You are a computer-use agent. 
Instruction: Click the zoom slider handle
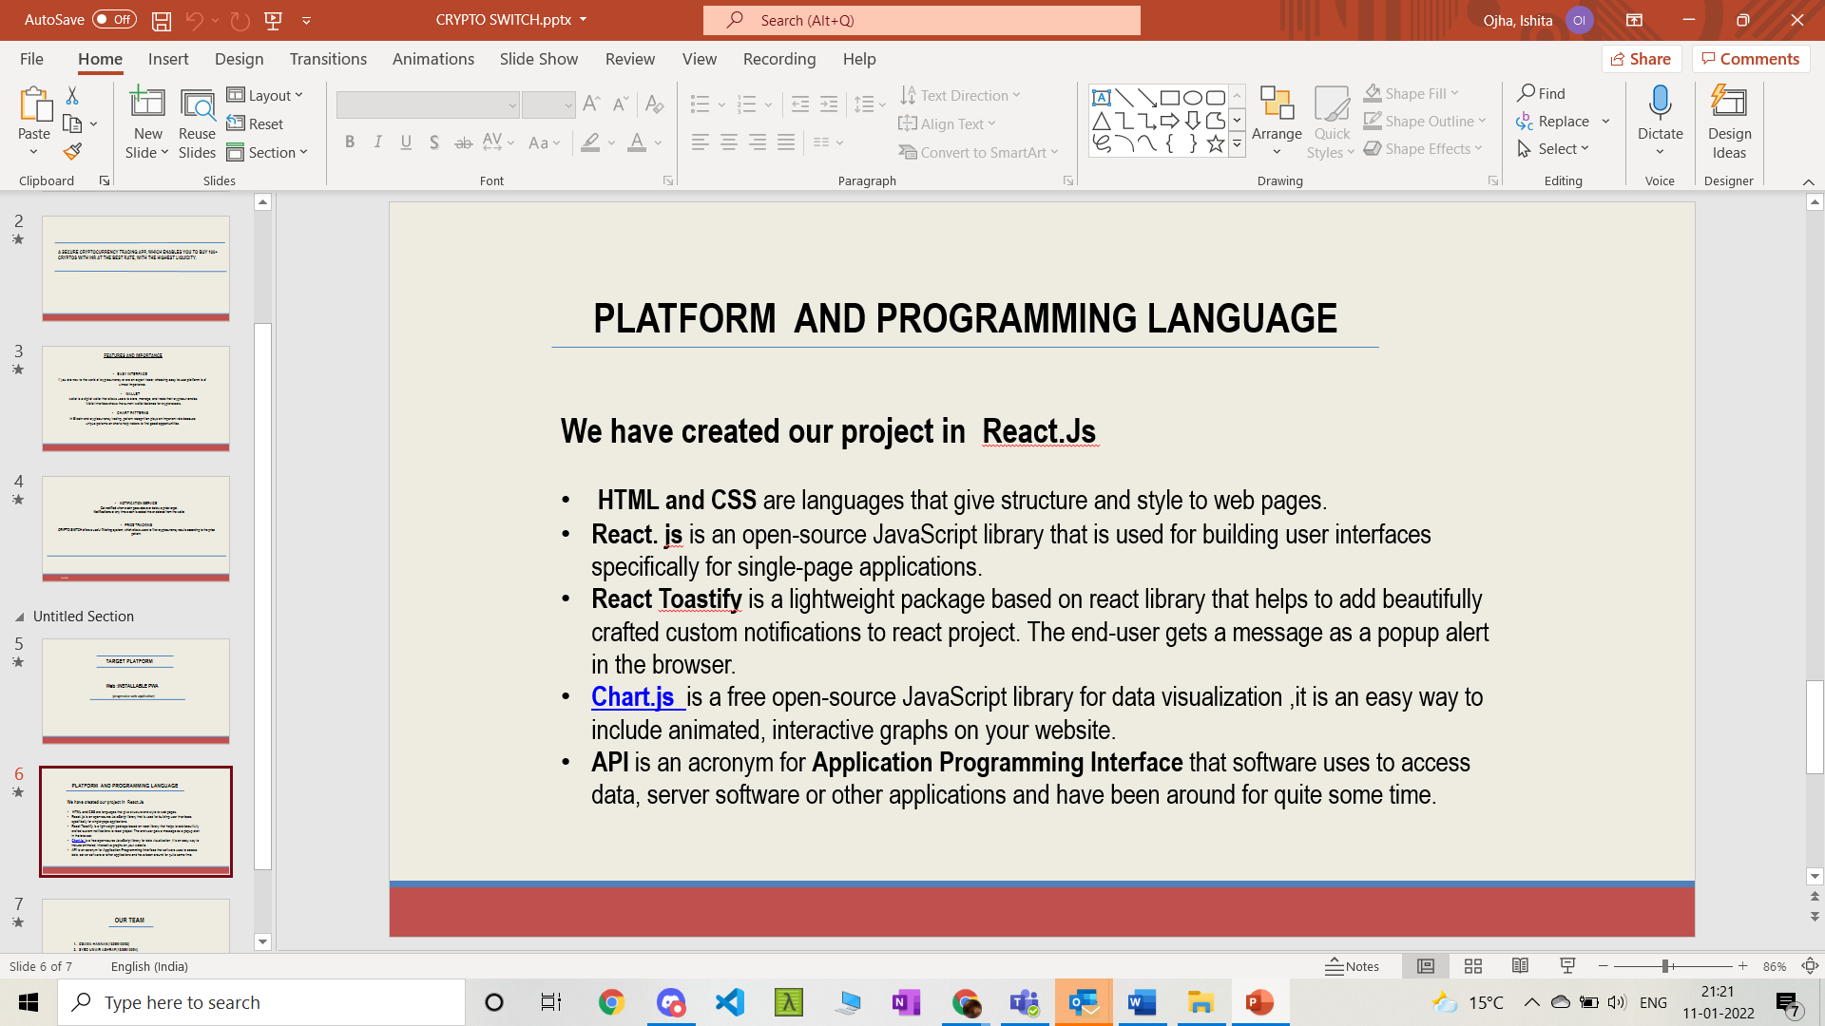coord(1665,966)
